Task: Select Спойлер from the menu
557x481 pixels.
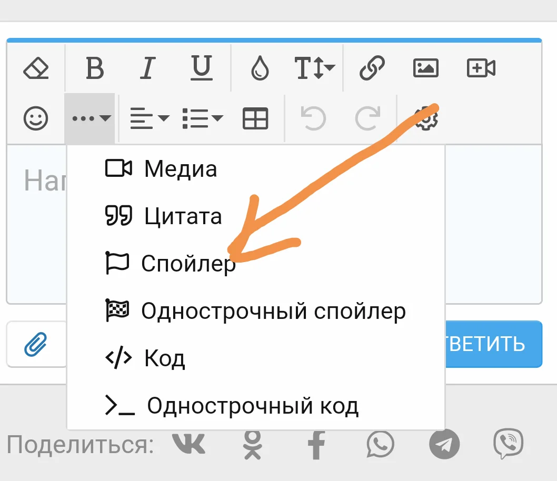Action: click(x=187, y=263)
